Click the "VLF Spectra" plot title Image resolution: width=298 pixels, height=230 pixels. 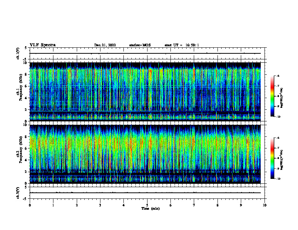pos(43,45)
